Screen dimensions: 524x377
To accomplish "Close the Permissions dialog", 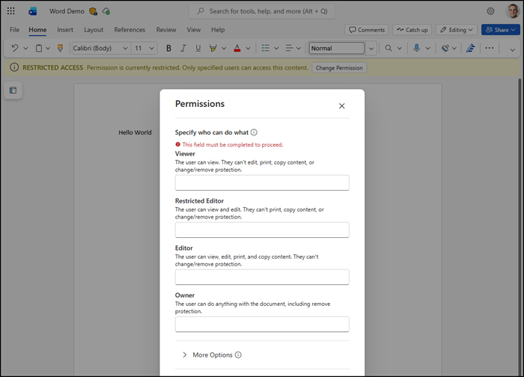I will click(x=341, y=106).
